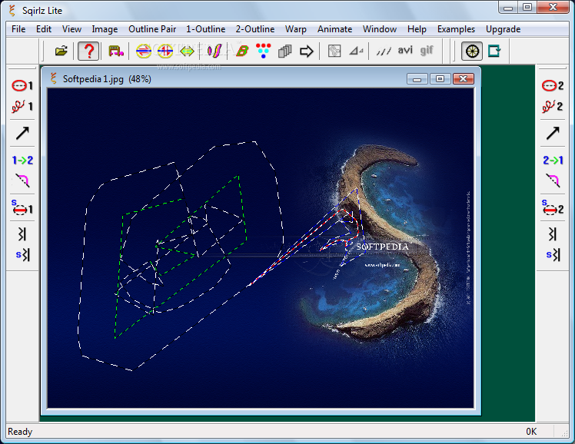
Task: Minimize the Softpedia 1.jpg document window
Action: click(x=417, y=79)
